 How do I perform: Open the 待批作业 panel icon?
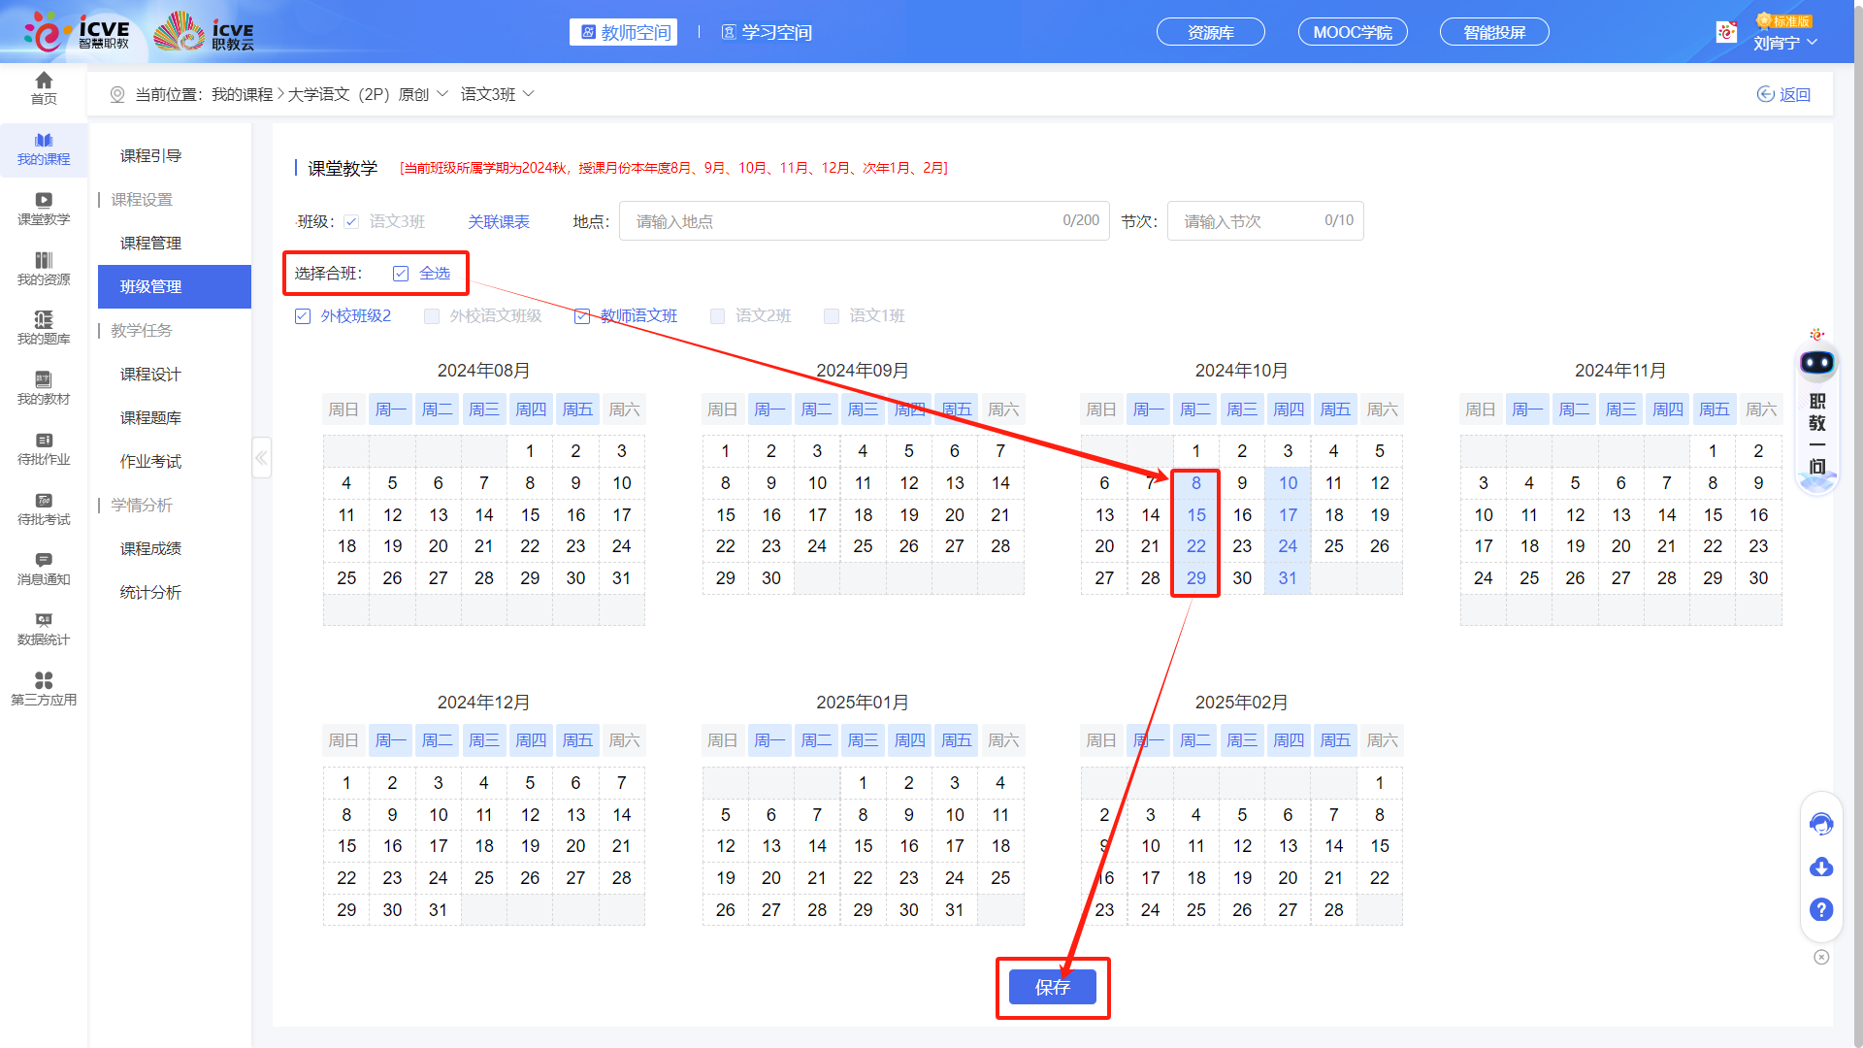(43, 449)
